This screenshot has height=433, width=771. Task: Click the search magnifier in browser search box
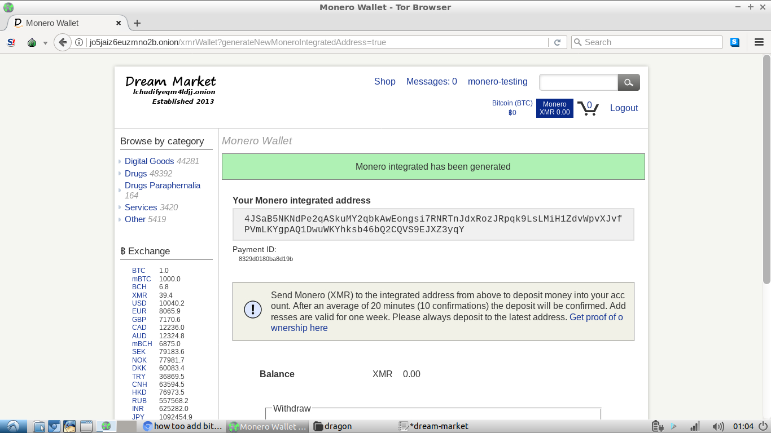pyautogui.click(x=577, y=42)
